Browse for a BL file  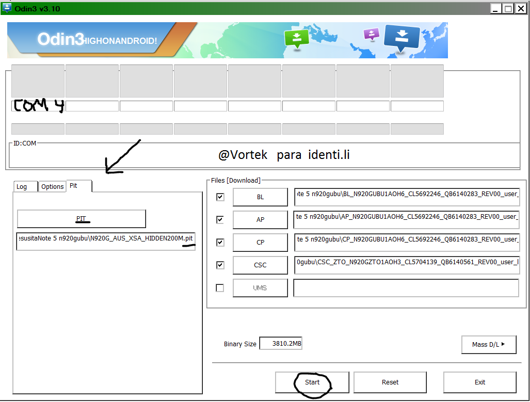click(x=260, y=197)
